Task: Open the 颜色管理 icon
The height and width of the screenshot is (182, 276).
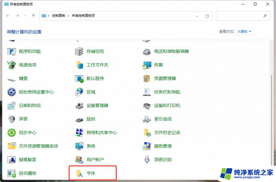Action: point(147,146)
